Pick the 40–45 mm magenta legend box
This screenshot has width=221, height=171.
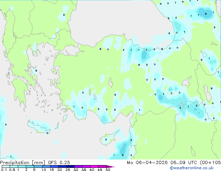point(94,166)
